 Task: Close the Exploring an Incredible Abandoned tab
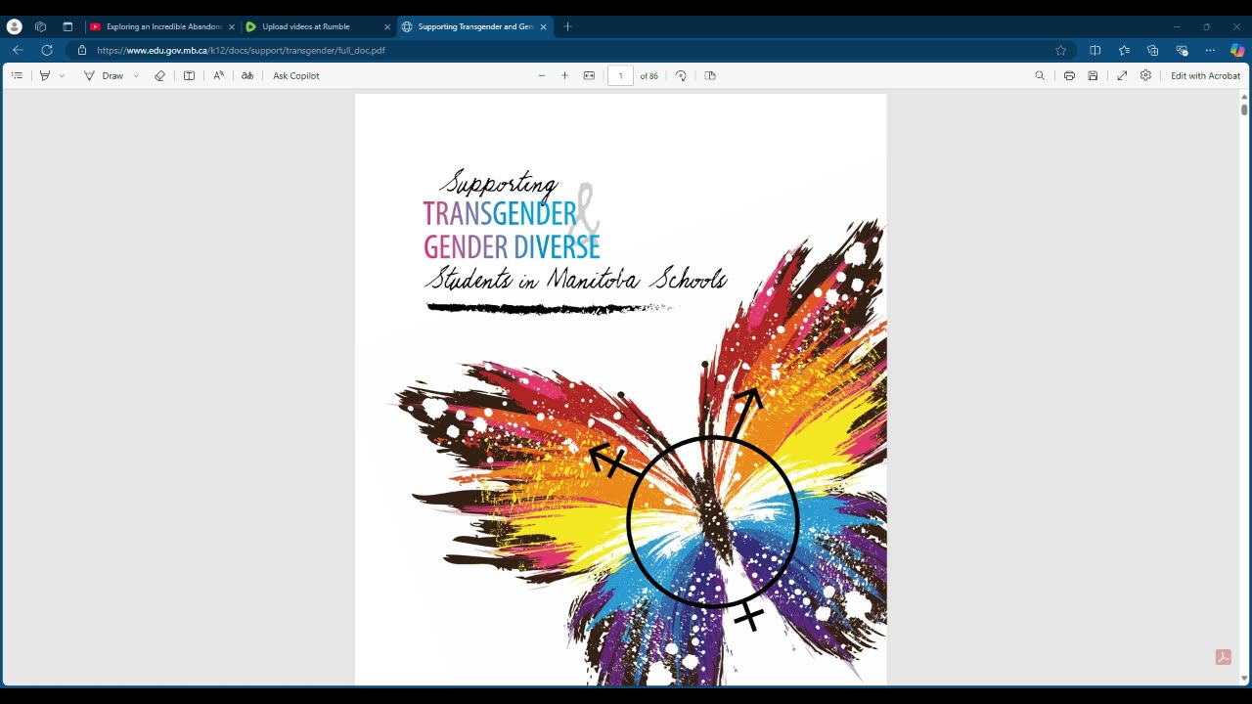click(232, 26)
